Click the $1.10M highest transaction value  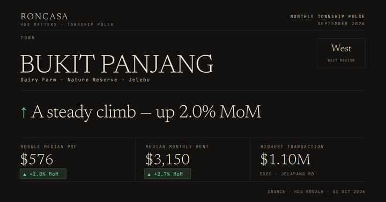coord(285,159)
